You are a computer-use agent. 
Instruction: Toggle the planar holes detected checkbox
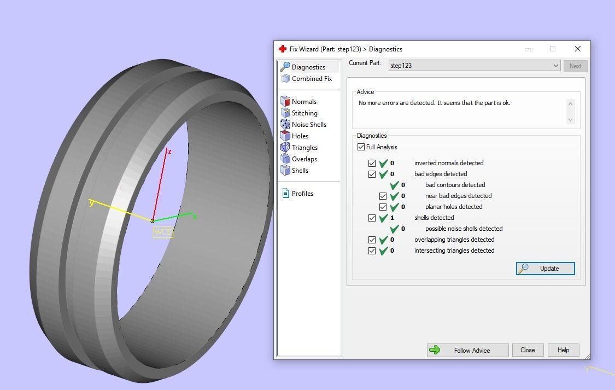pyautogui.click(x=383, y=207)
